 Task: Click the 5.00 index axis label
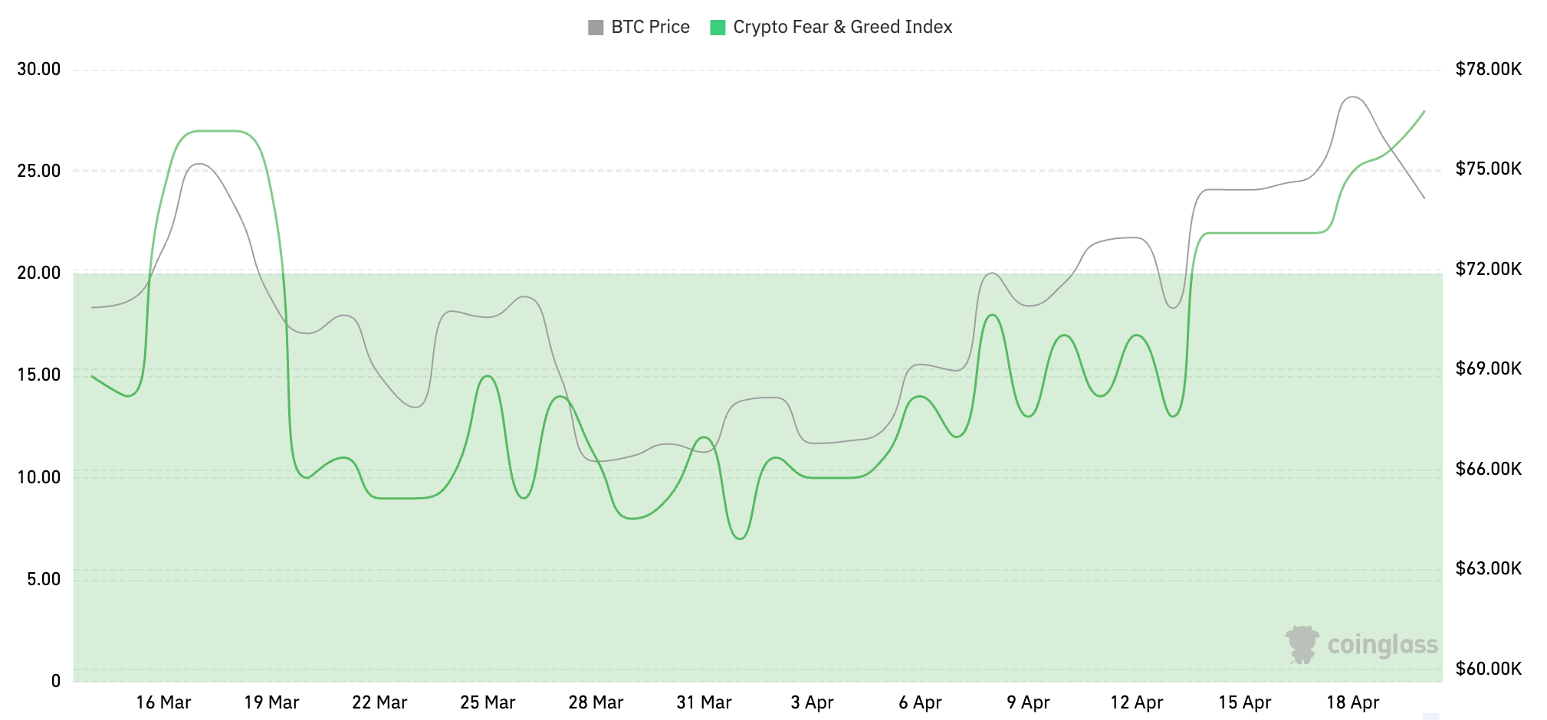tap(44, 579)
